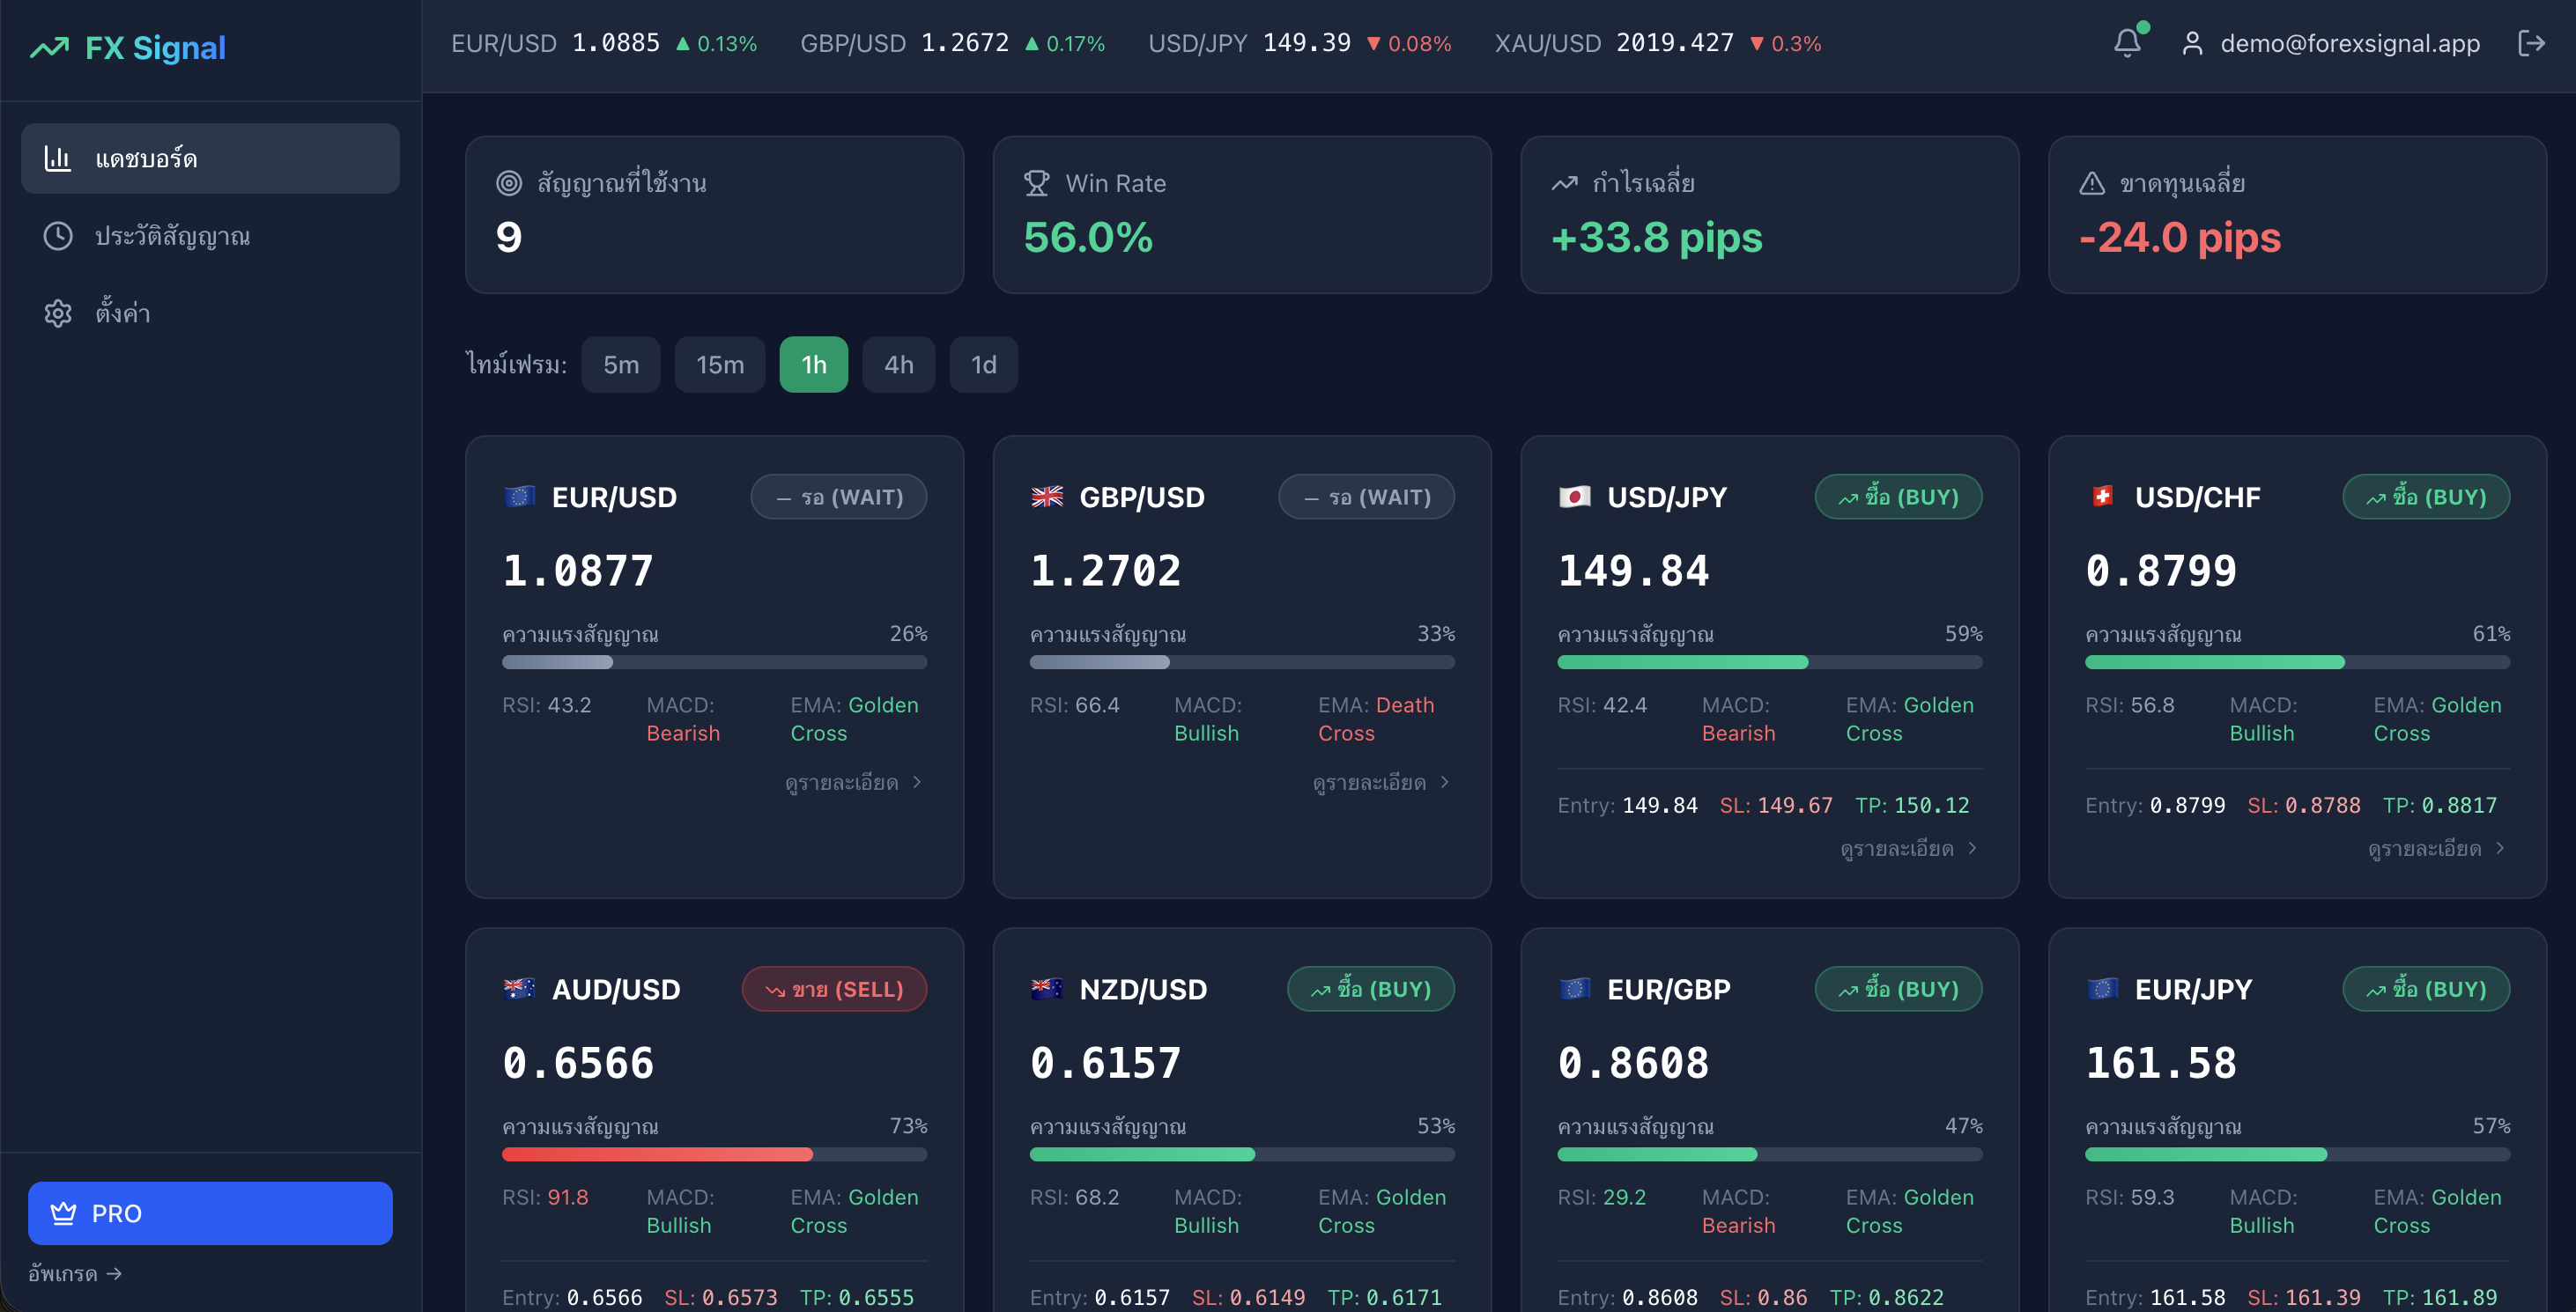Click the ซื้อ (BUY) badge on NZD/USD
This screenshot has height=1312, width=2576.
click(1370, 989)
